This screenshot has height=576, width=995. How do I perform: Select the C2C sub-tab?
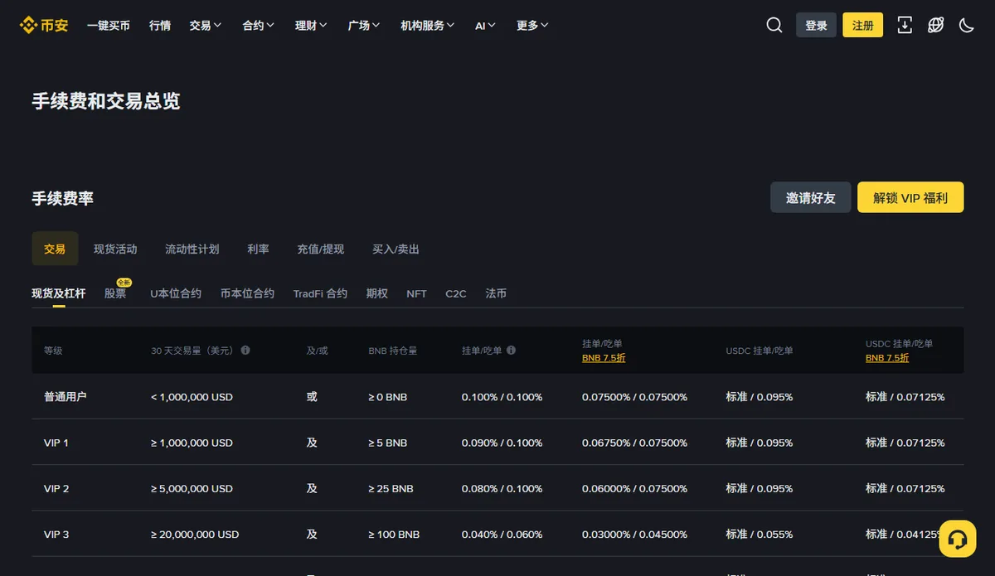tap(456, 293)
